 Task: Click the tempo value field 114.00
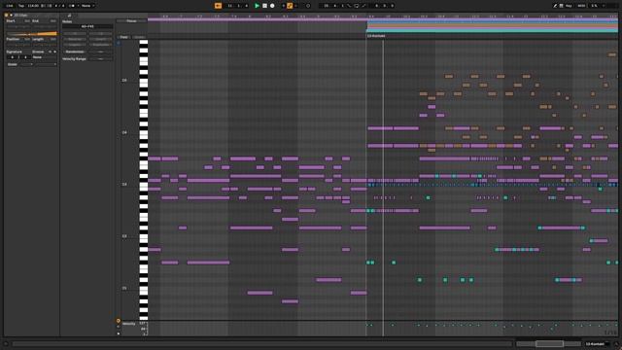tap(33, 6)
